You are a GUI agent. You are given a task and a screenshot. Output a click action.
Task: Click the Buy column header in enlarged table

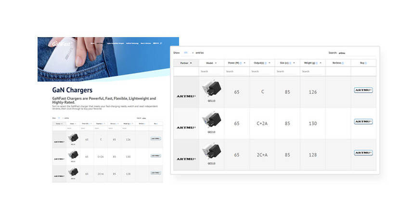pyautogui.click(x=363, y=63)
